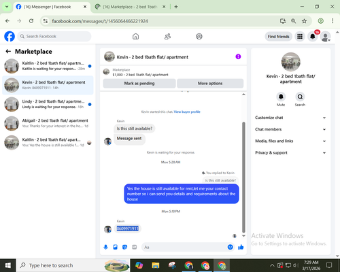Open Copilot from taskbar
The width and height of the screenshot is (340, 272).
pyautogui.click(x=139, y=265)
